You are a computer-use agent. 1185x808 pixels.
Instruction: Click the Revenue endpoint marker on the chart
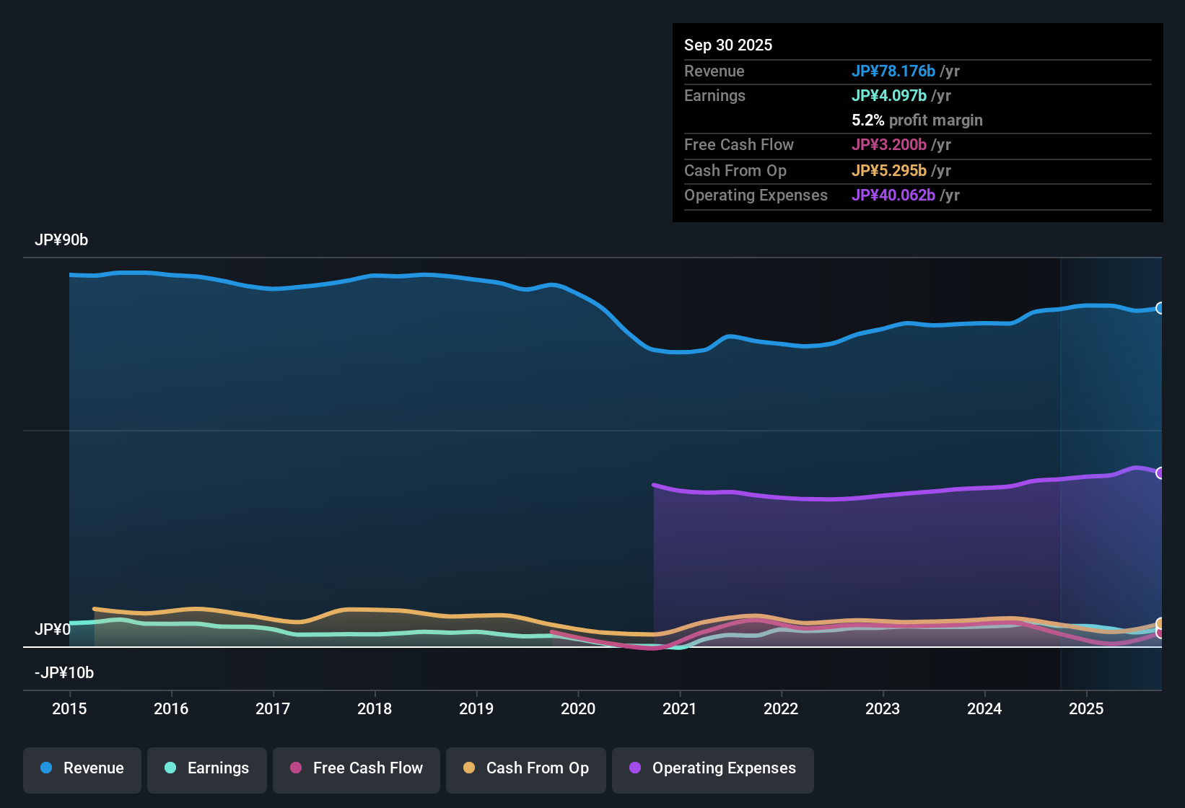[x=1161, y=307]
